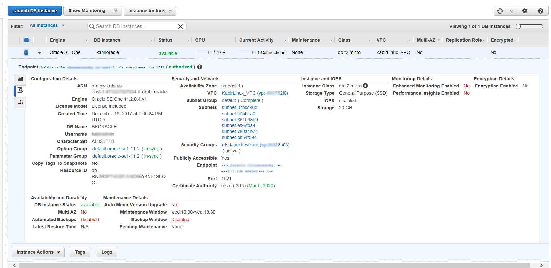The image size is (551, 268).
Task: Click the available status in table row
Action: 168,53
